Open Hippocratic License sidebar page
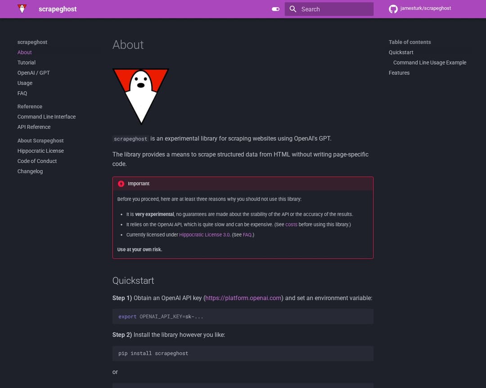This screenshot has width=486, height=388. coord(40,151)
